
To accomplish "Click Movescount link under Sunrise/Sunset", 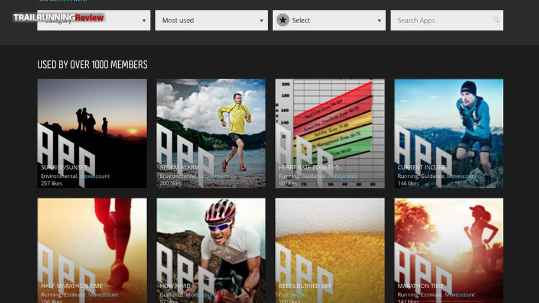I will [x=95, y=176].
